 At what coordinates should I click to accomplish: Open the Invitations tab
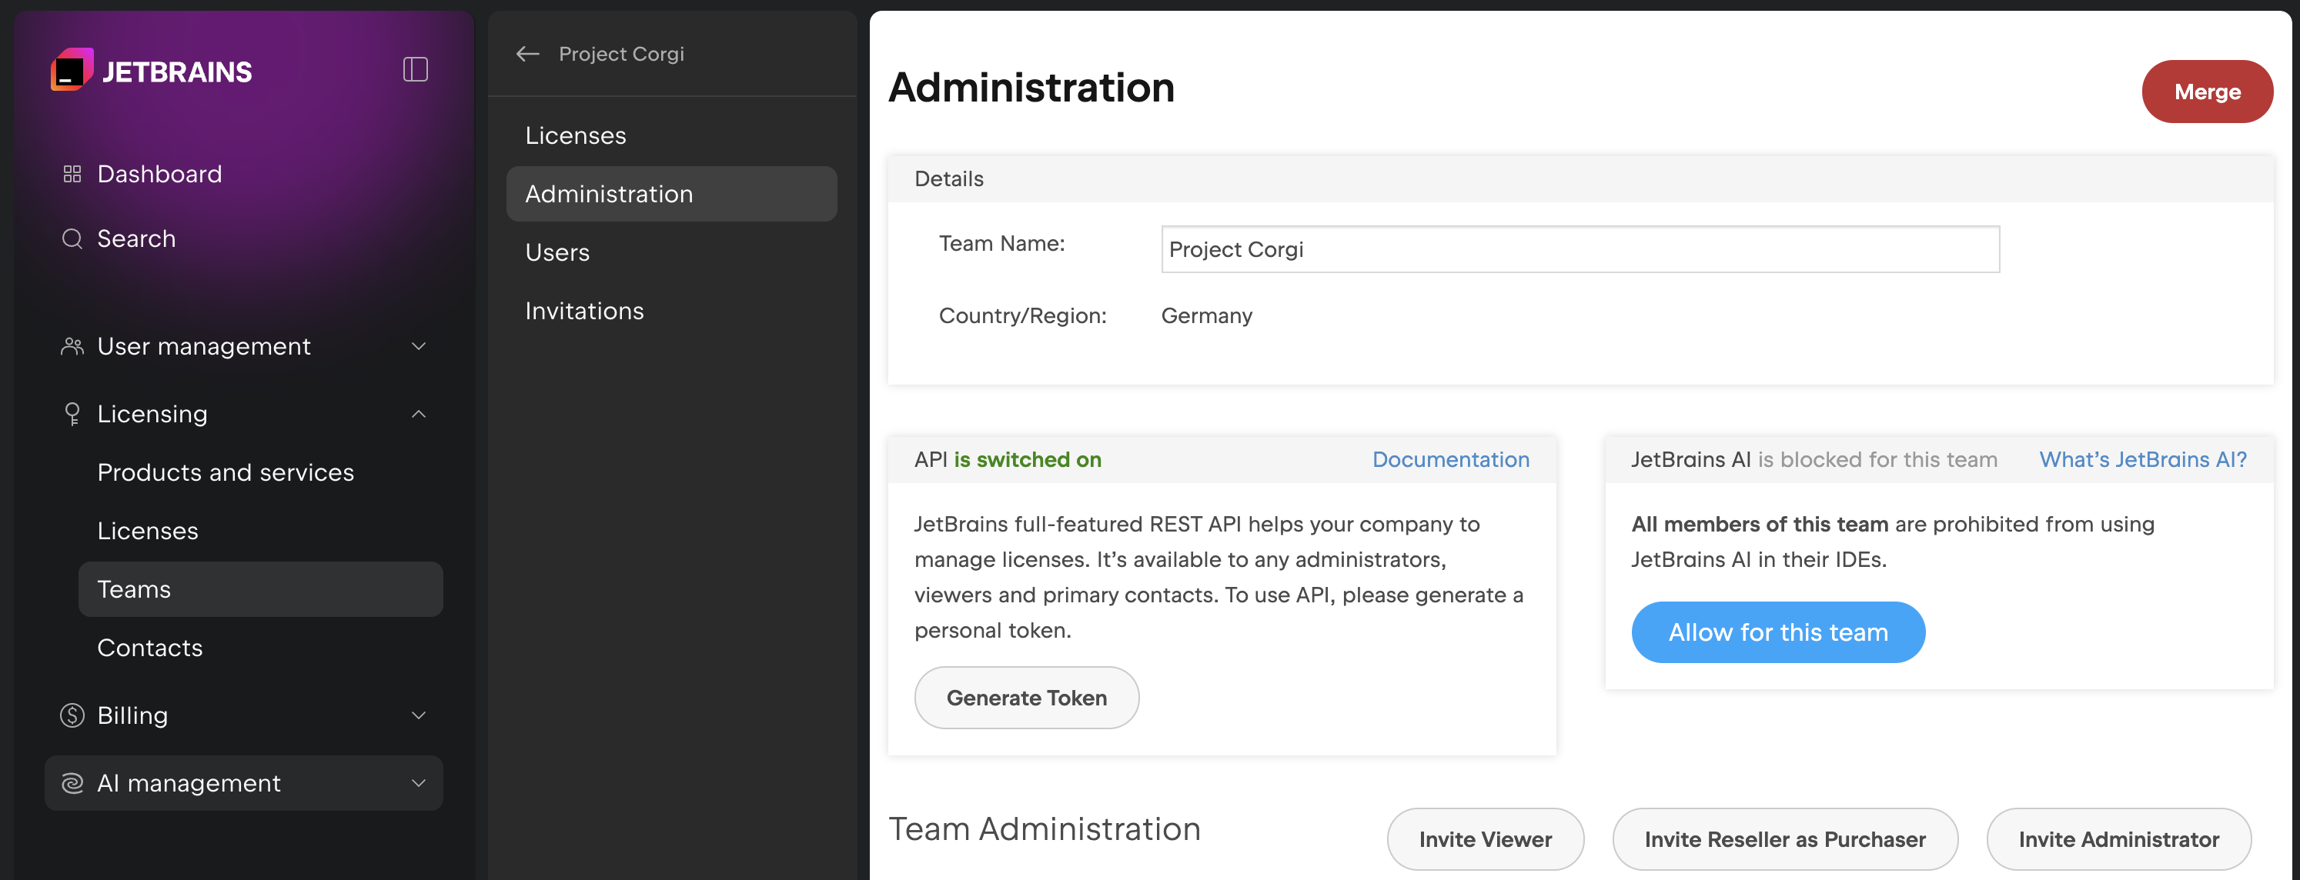click(584, 311)
